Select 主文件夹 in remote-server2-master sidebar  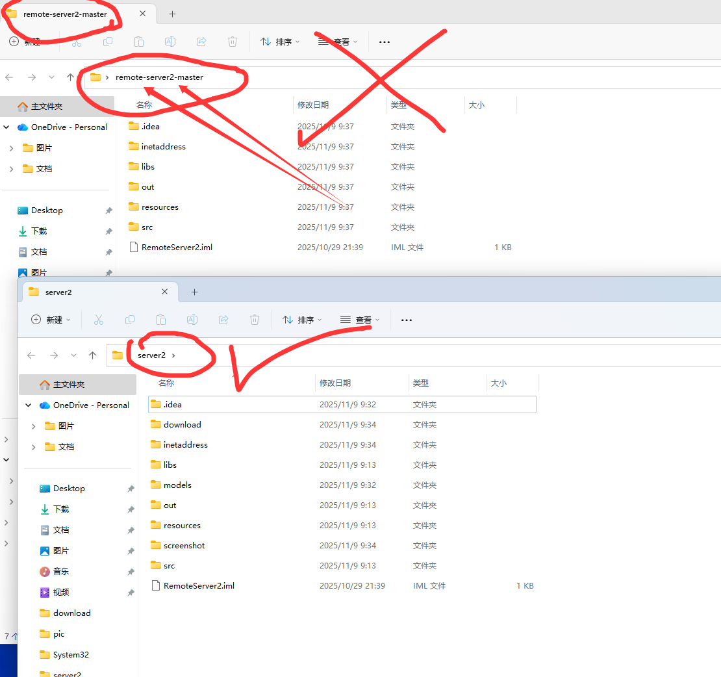(57, 107)
